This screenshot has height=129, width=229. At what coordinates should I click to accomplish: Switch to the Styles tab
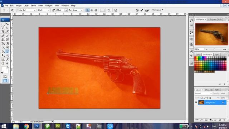[x=217, y=54]
